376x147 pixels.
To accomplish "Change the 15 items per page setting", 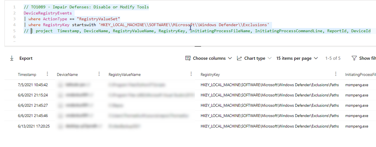I will [x=297, y=58].
